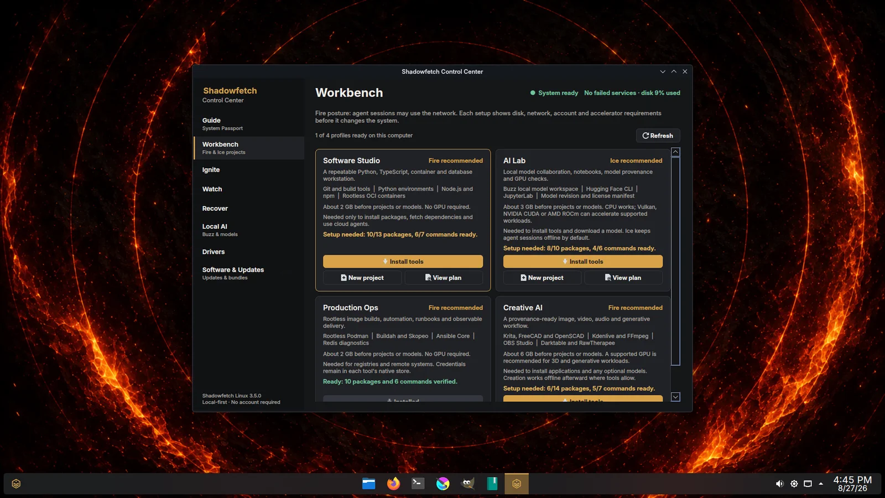Click "Kdenlive and FFmpeg" in Creative AI
The width and height of the screenshot is (885, 498).
pos(620,336)
